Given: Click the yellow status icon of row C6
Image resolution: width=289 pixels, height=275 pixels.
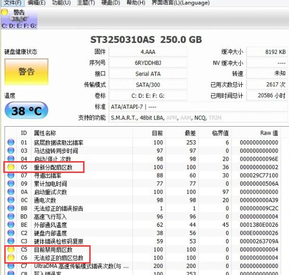Looking at the screenshot, I should [x=11, y=258].
